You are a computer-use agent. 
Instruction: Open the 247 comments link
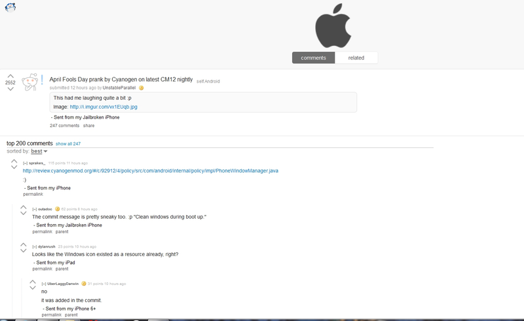pyautogui.click(x=64, y=126)
